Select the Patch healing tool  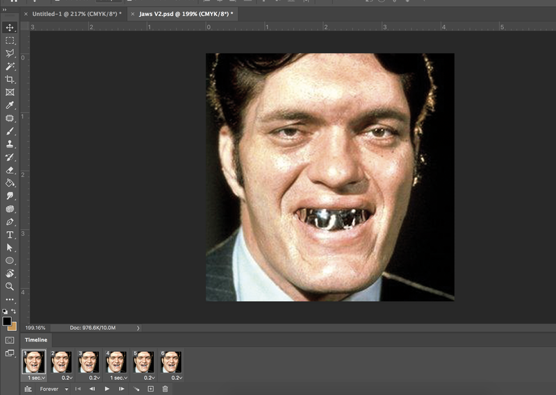10,118
